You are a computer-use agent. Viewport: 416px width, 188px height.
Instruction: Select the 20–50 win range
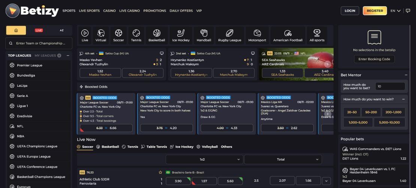click(352, 112)
